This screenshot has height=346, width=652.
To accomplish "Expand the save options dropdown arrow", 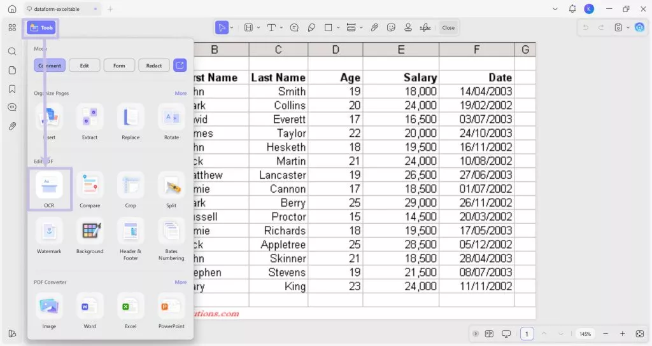I will [x=628, y=28].
